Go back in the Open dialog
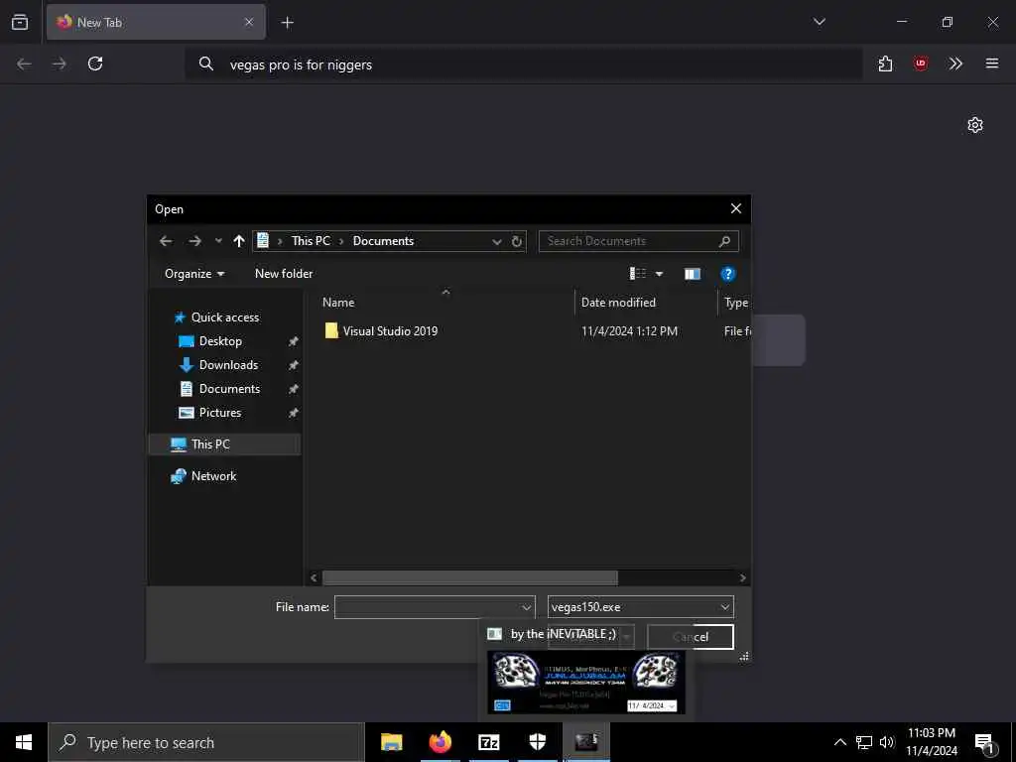 (x=166, y=241)
